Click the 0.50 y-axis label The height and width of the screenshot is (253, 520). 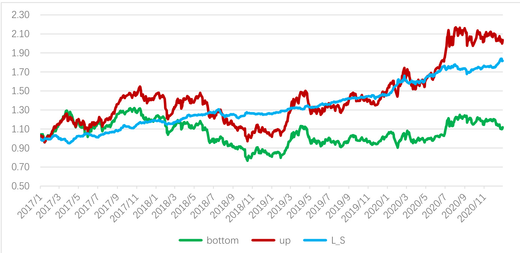(21, 186)
